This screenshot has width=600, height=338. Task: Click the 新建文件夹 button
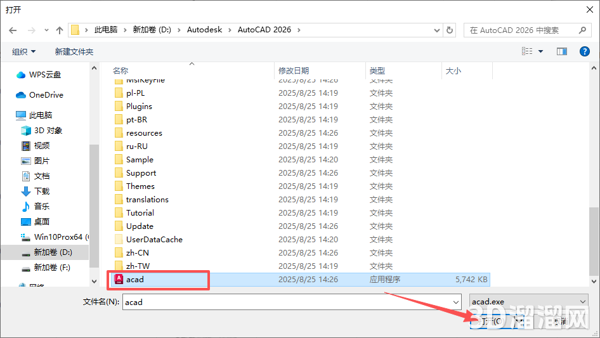pyautogui.click(x=74, y=51)
